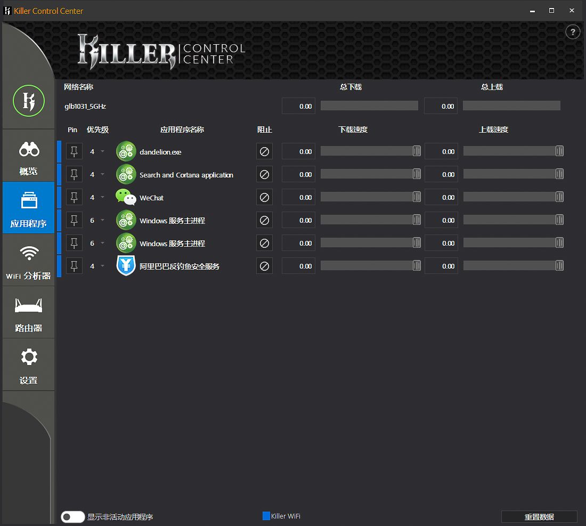Pin the WeChat application
The image size is (586, 526).
click(74, 197)
